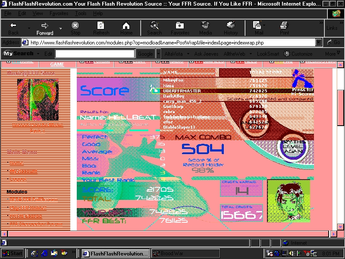
Task: Print the current page
Action: pos(284,28)
